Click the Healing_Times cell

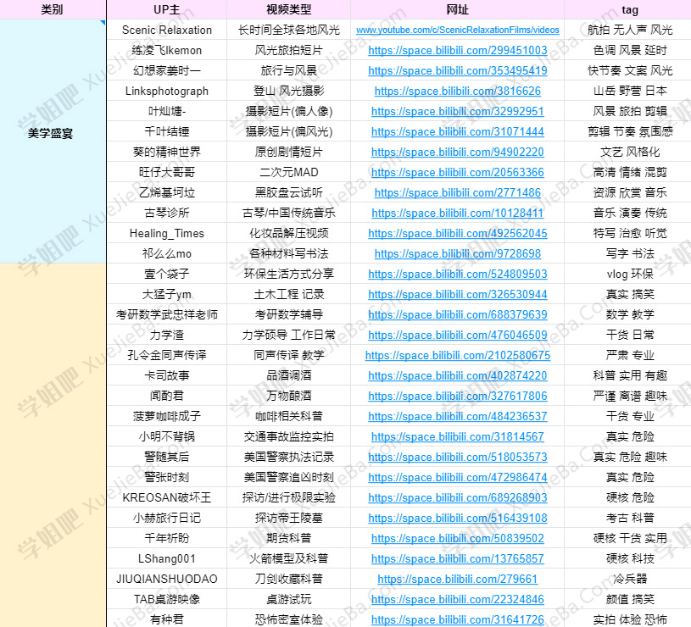[x=166, y=233]
